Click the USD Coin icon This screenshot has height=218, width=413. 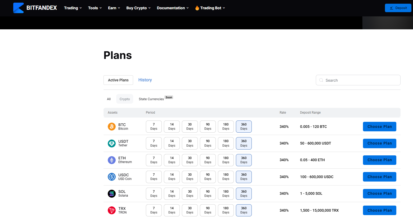112,177
